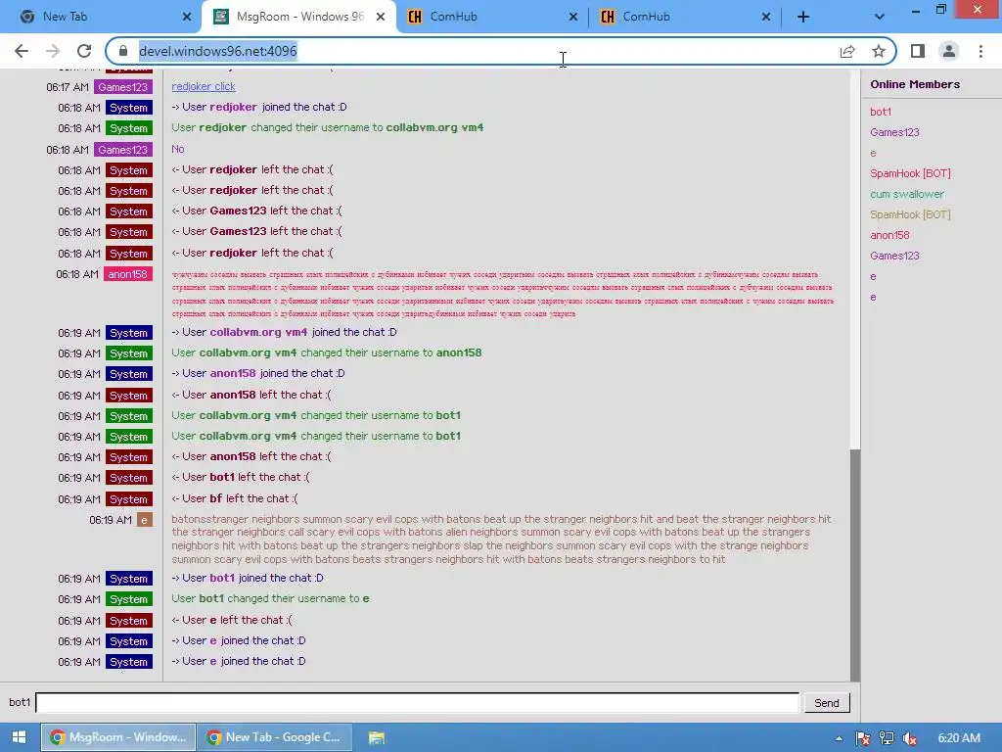Close the New Tab tab
Image resolution: width=1002 pixels, height=752 pixels.
point(187,17)
